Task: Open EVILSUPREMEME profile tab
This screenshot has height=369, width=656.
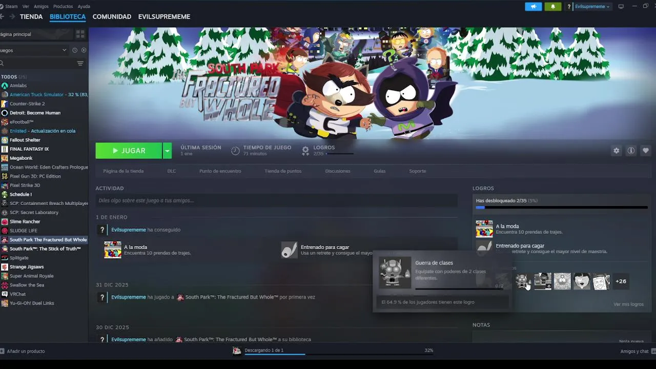Action: pyautogui.click(x=164, y=16)
